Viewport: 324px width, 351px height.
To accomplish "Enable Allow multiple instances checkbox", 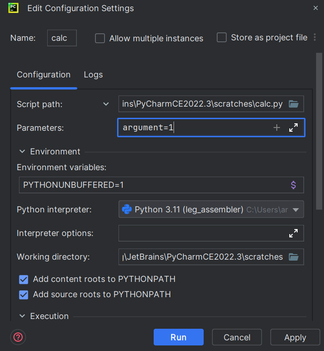I will tap(100, 38).
